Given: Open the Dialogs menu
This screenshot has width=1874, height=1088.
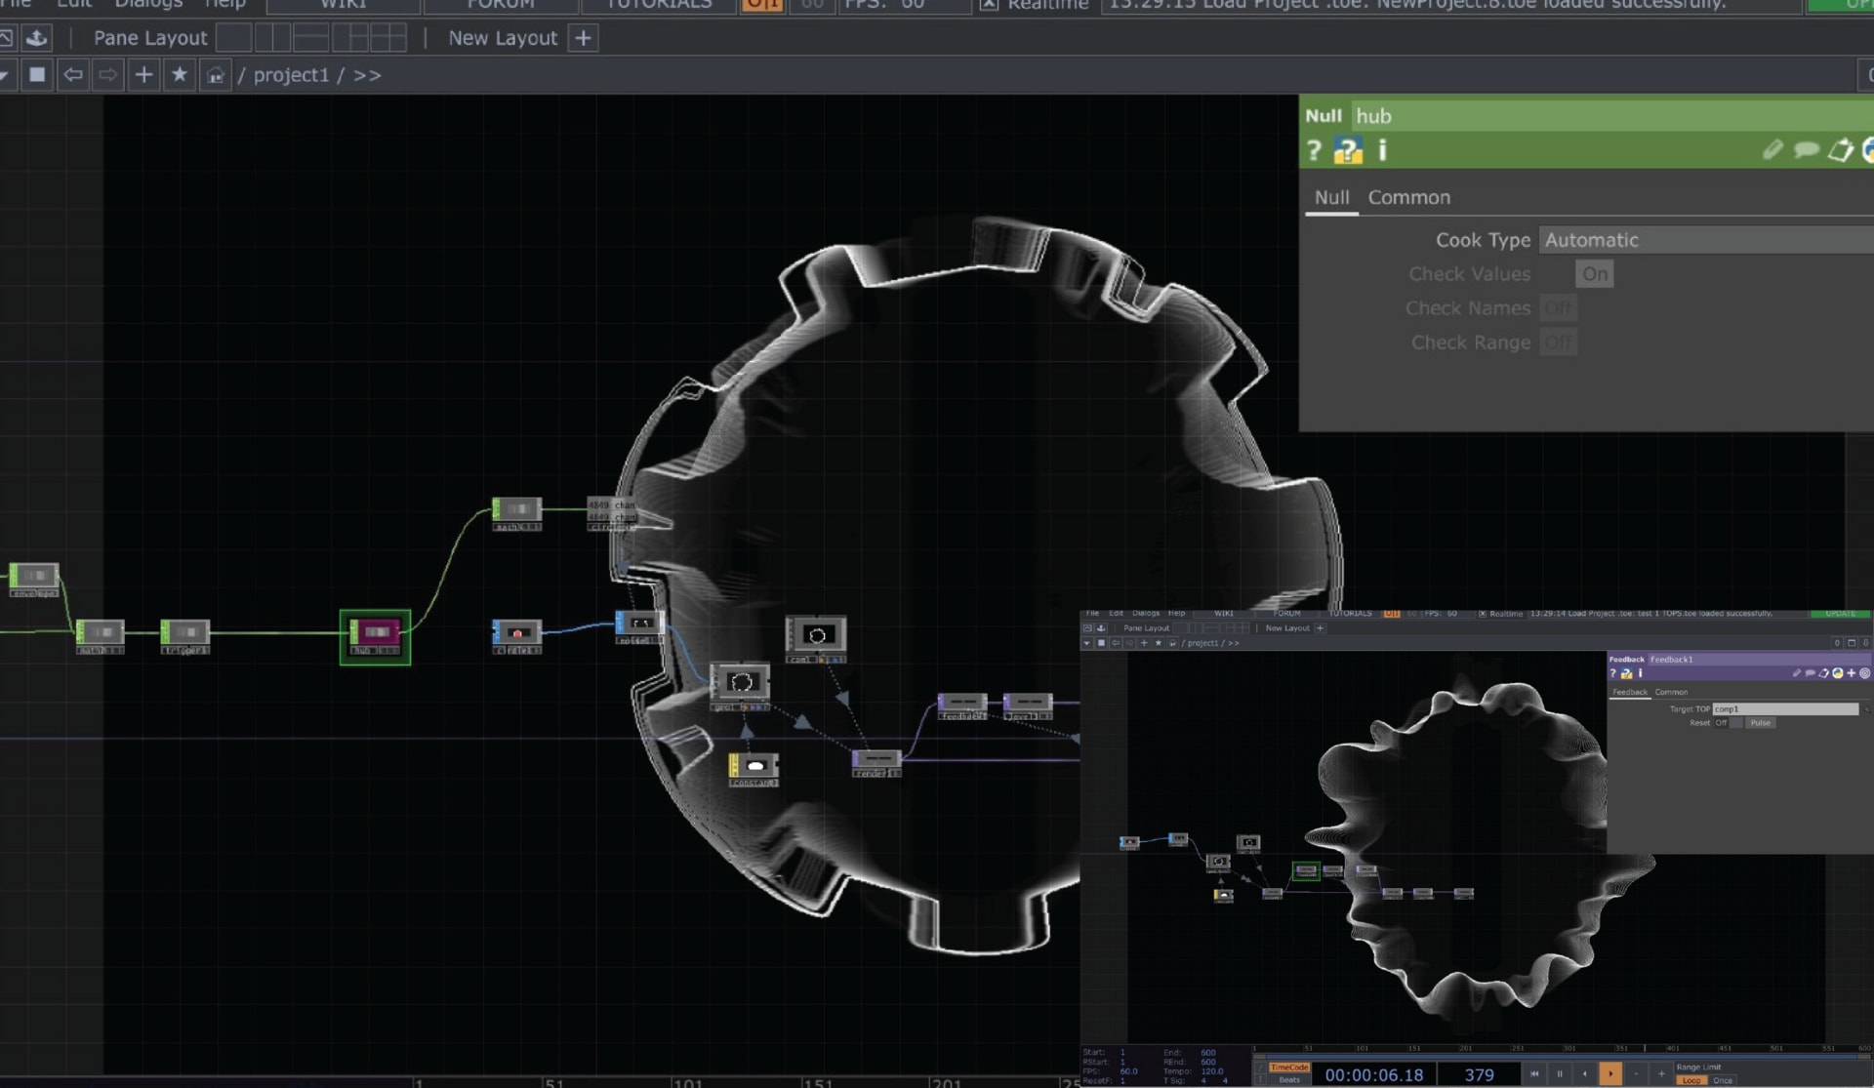Looking at the screenshot, I should (148, 5).
